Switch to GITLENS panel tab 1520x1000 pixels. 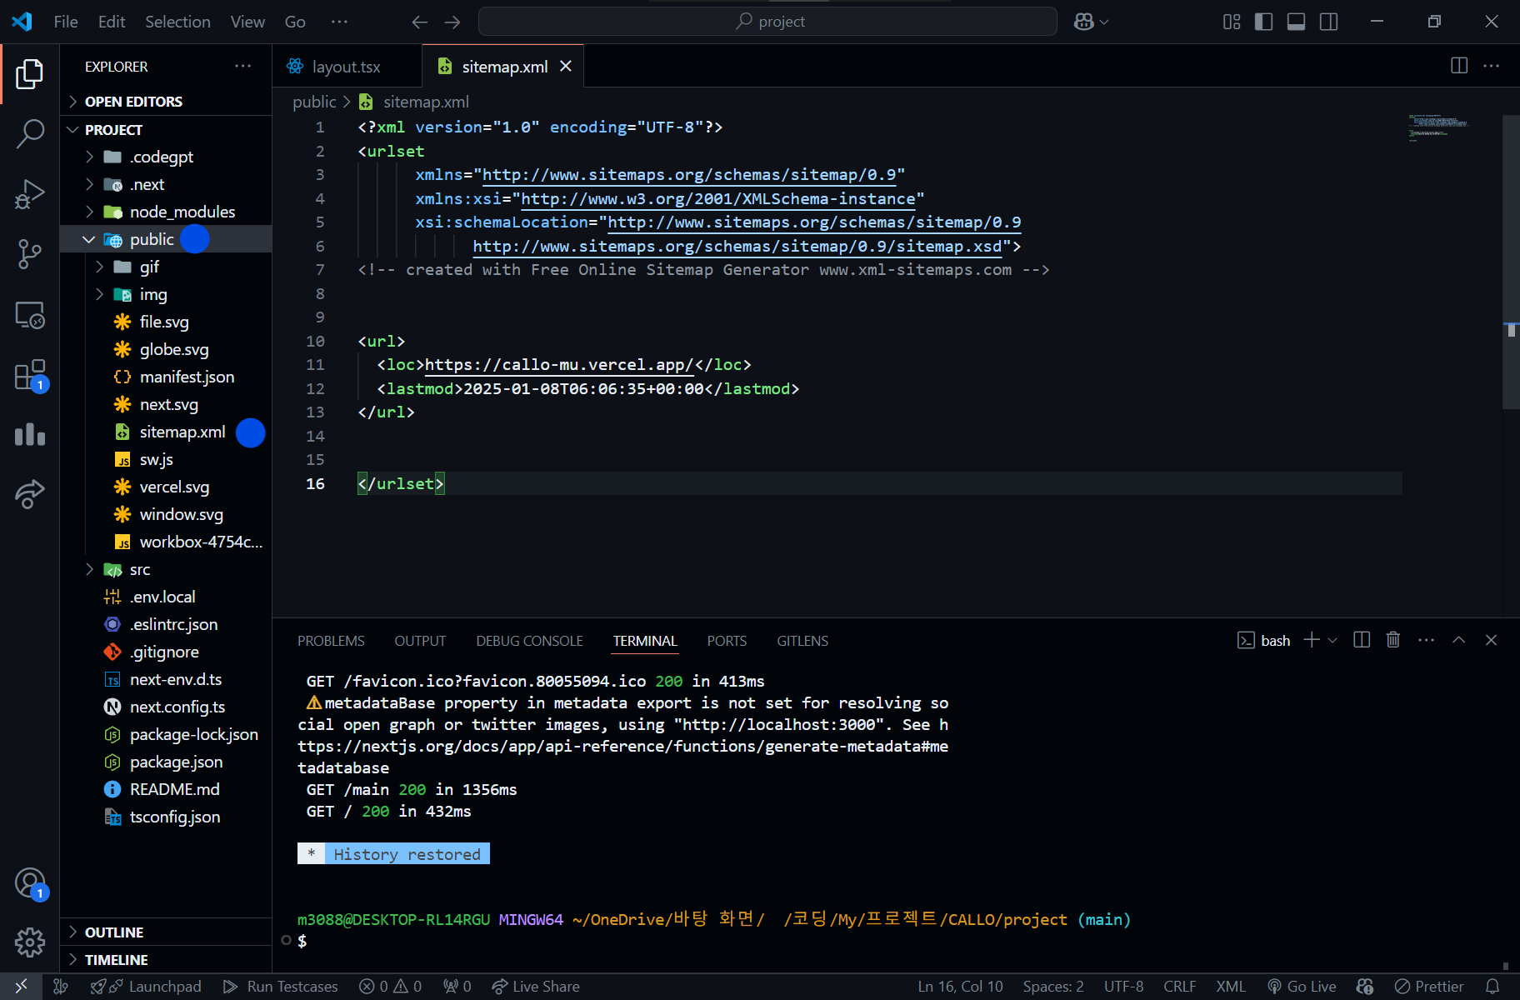pyautogui.click(x=802, y=641)
